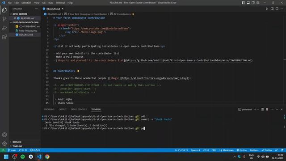Open the Manage gear settings icon
286x161 pixels.
pos(4,144)
